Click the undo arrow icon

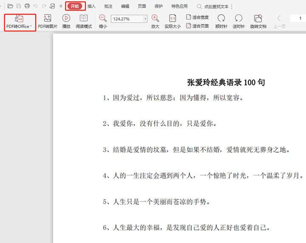[x=35, y=6]
